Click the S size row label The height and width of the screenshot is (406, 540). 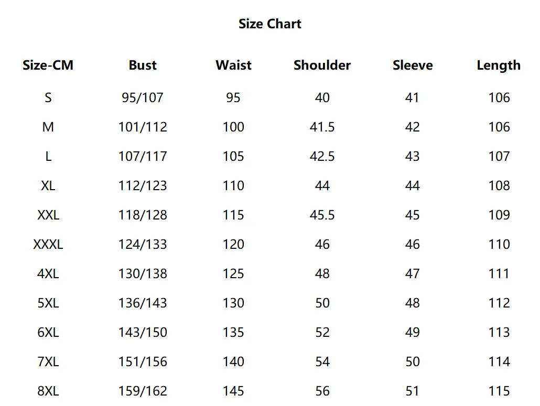48,98
